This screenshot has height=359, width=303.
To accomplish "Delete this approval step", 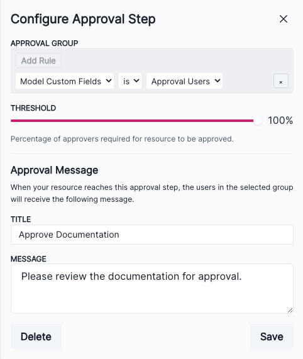I will [x=36, y=336].
